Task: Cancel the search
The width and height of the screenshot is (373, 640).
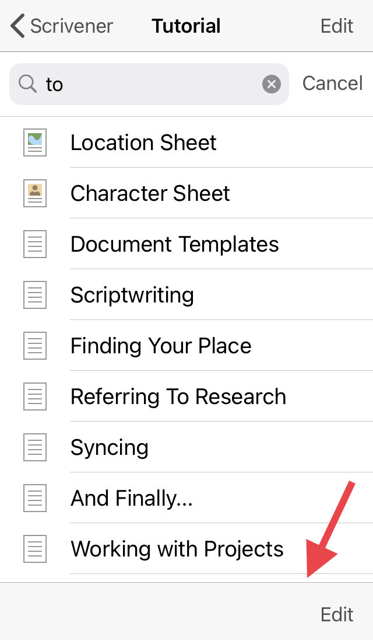Action: coord(332,84)
